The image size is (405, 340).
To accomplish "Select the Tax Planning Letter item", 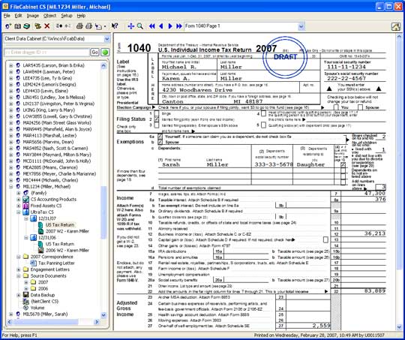I will (x=56, y=263).
